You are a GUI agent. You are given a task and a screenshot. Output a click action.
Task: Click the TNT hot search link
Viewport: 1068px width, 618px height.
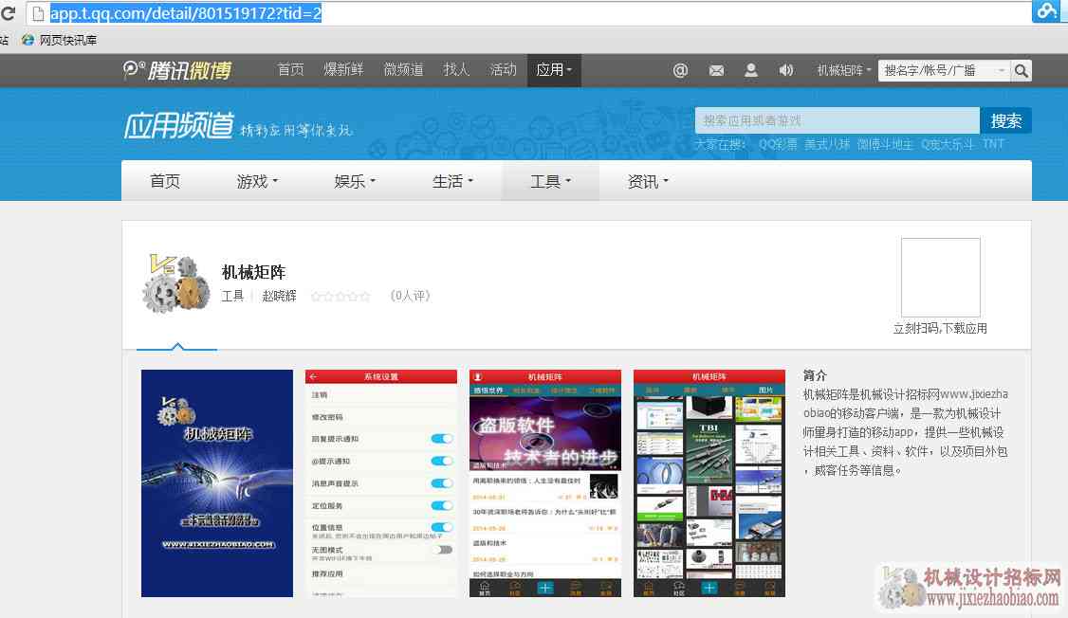993,144
